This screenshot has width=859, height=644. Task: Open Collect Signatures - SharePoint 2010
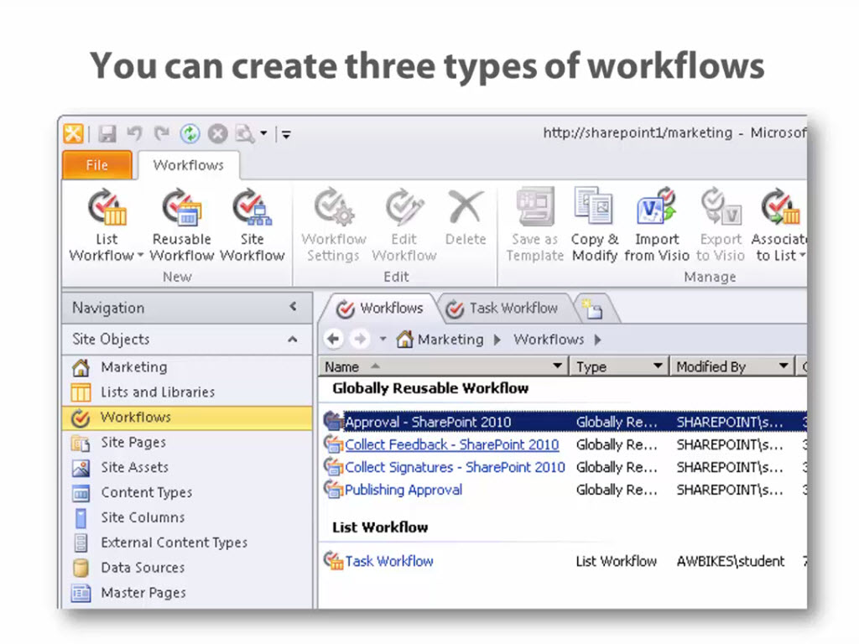455,467
